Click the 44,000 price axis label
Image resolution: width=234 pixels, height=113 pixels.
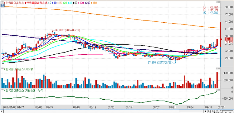pos(229,22)
